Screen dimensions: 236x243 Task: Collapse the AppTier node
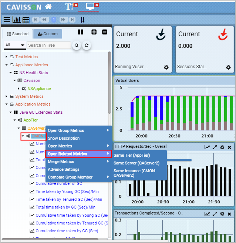click(x=14, y=120)
